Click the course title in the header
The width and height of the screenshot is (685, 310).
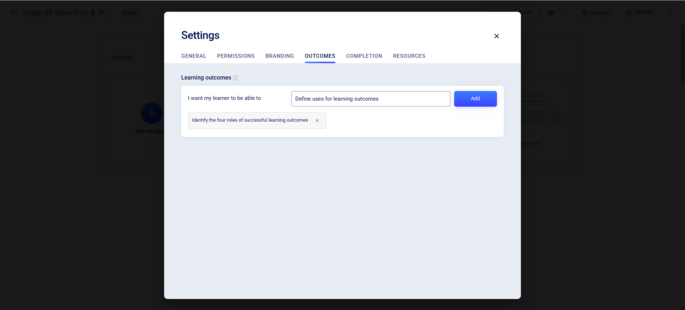[66, 13]
